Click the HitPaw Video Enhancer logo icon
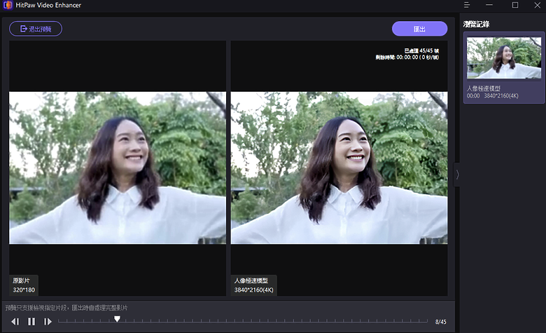 pyautogui.click(x=8, y=5)
